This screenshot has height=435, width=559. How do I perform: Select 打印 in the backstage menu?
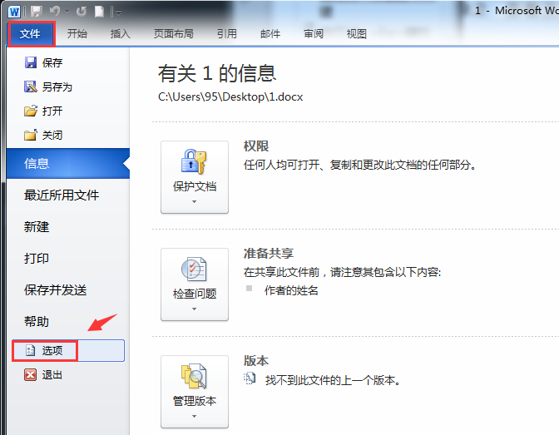[x=37, y=258]
